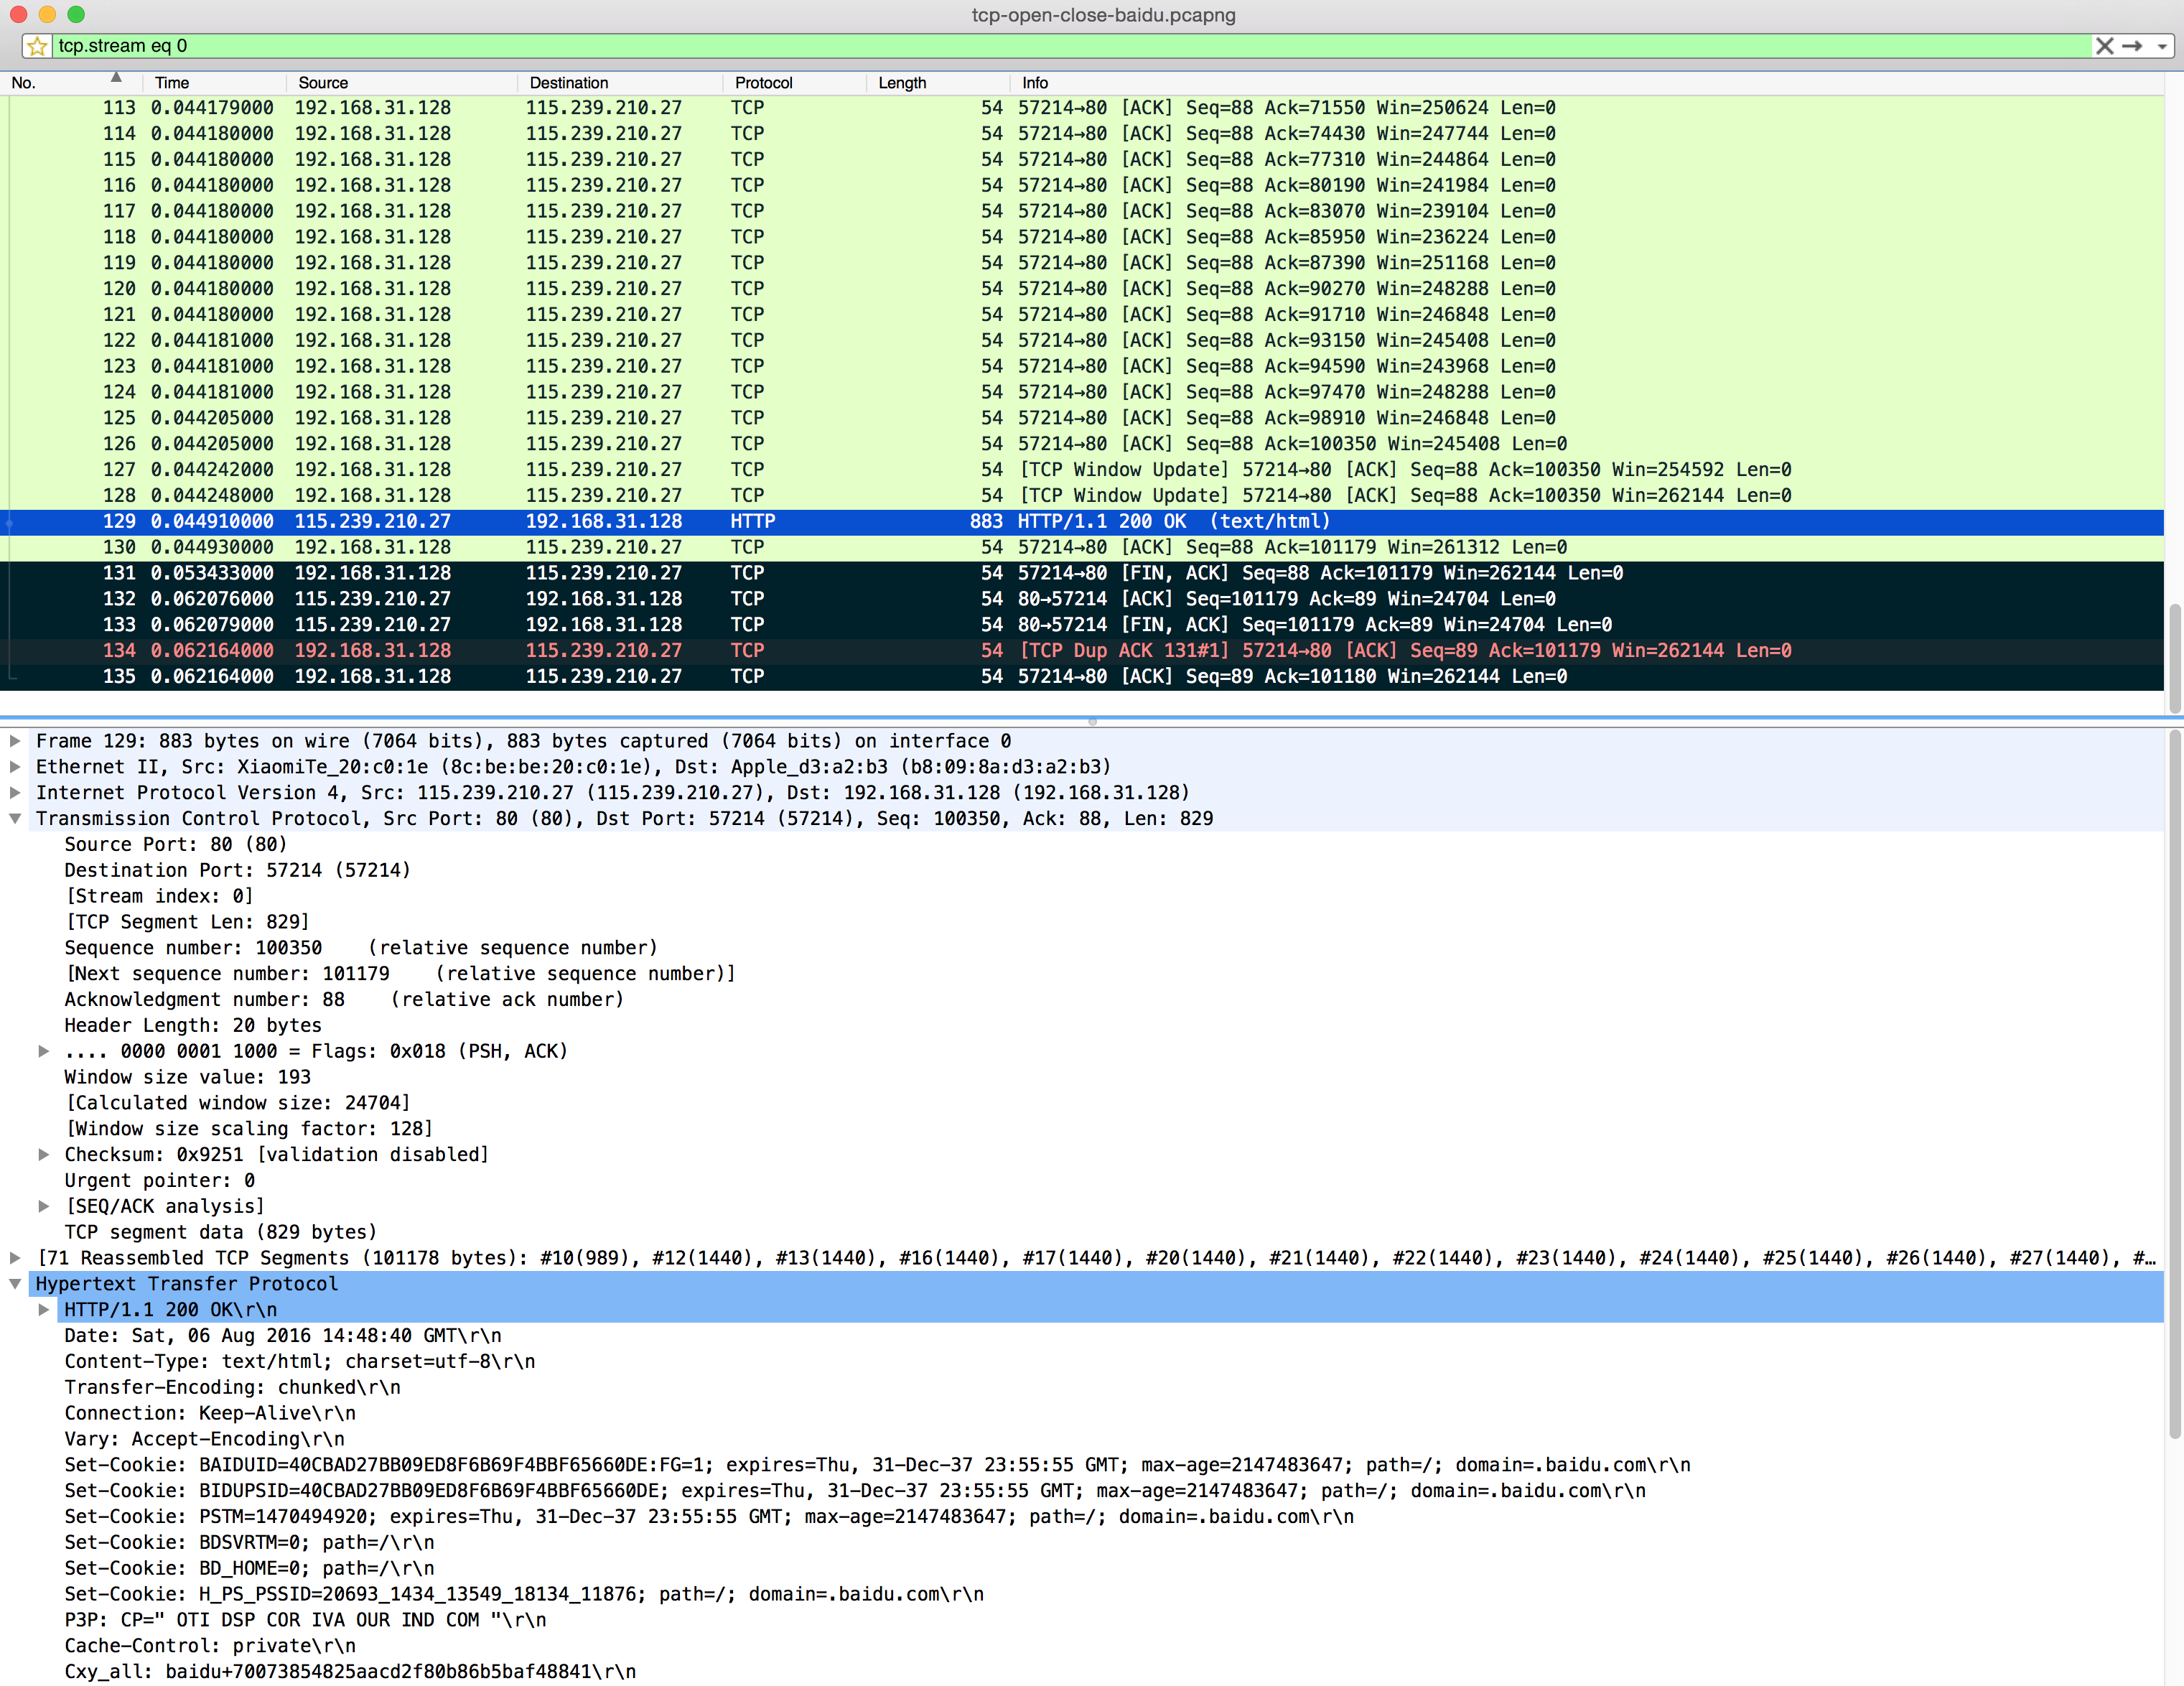Click the display filter bookmark star icon
The height and width of the screenshot is (1686, 2184).
tap(37, 46)
